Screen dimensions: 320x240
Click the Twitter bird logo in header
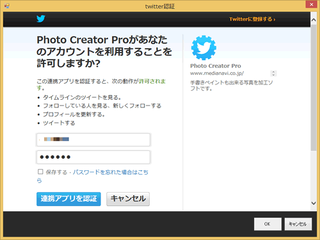pyautogui.click(x=40, y=19)
